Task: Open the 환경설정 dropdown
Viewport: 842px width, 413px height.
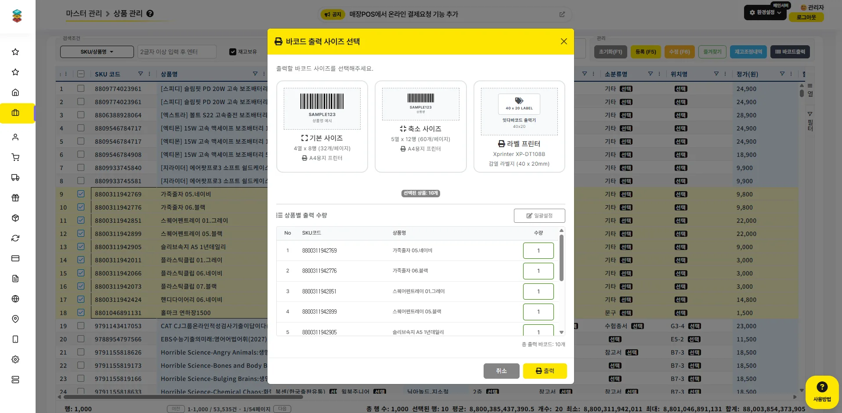Action: coord(765,12)
